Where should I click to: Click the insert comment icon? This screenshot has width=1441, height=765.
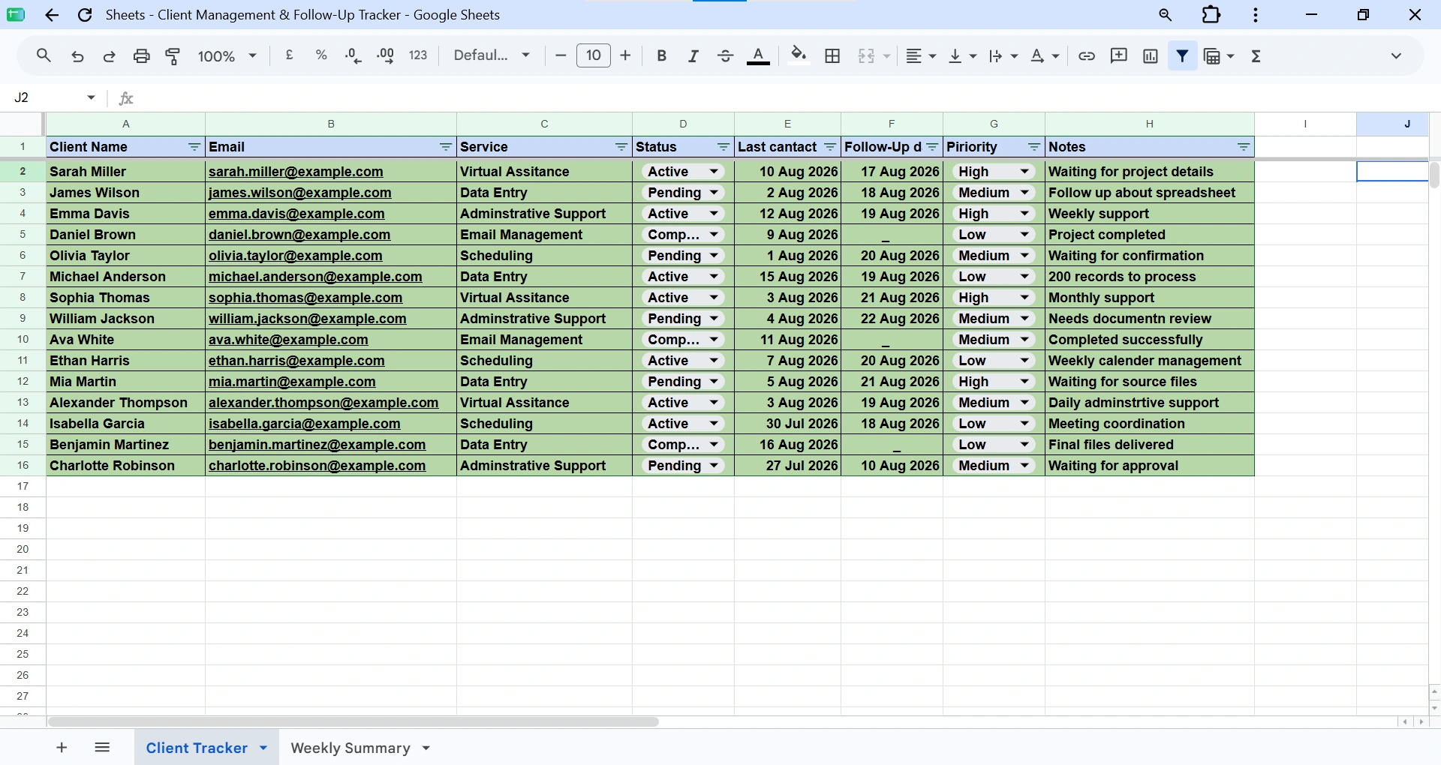tap(1118, 55)
